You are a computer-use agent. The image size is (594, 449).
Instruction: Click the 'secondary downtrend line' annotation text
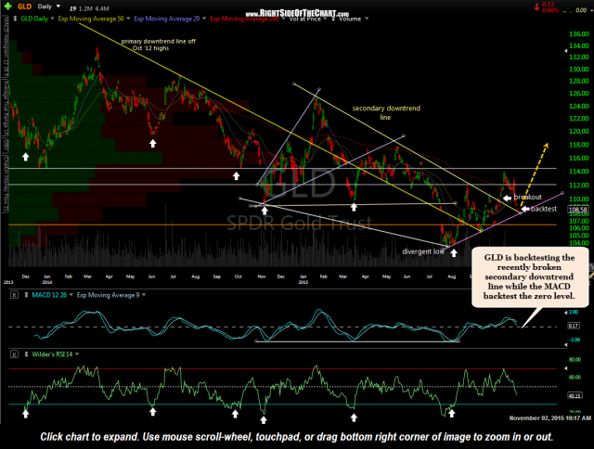(x=386, y=113)
